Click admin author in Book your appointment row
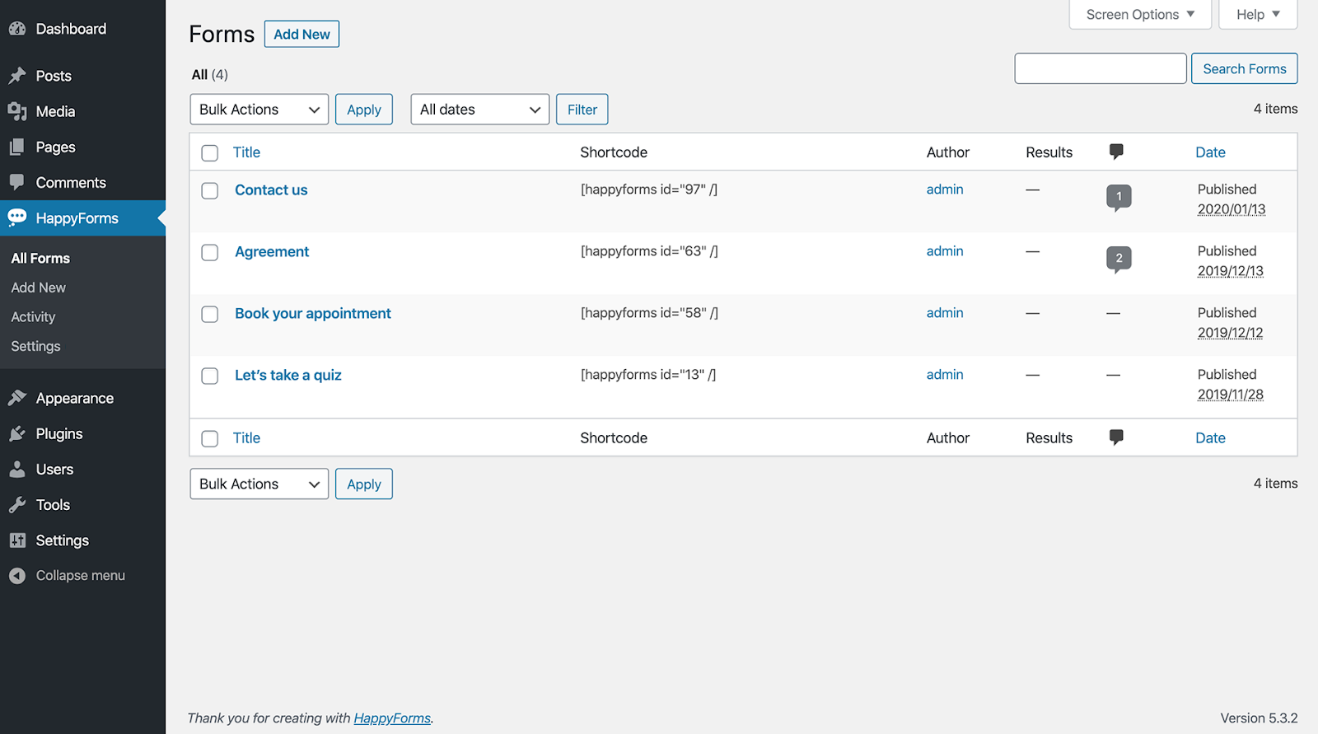1318x734 pixels. click(945, 313)
